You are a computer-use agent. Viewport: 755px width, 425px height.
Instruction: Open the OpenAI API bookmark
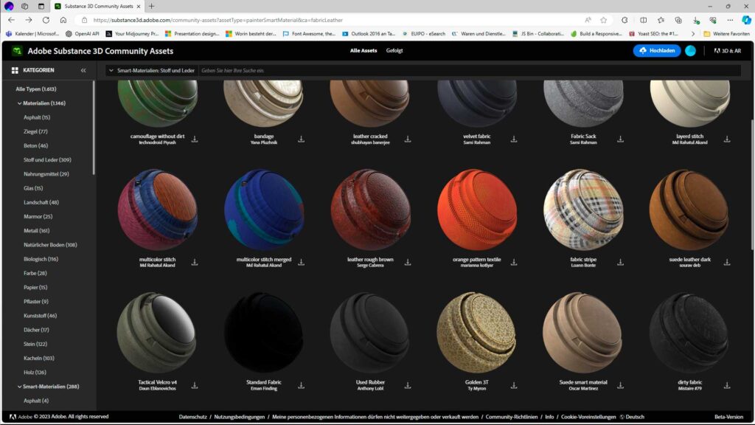click(x=83, y=34)
